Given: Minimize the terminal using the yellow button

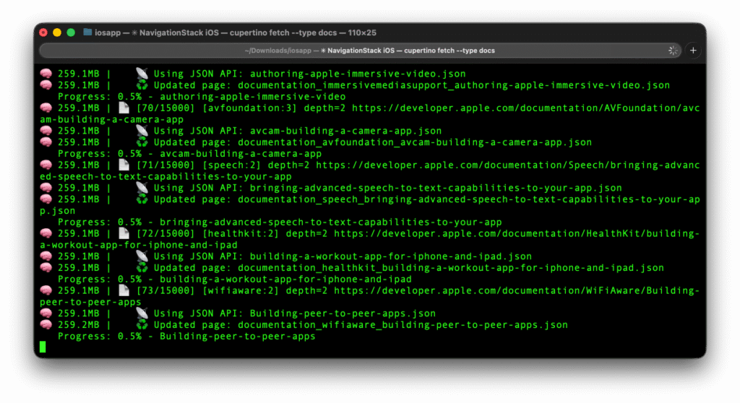Looking at the screenshot, I should coord(57,32).
